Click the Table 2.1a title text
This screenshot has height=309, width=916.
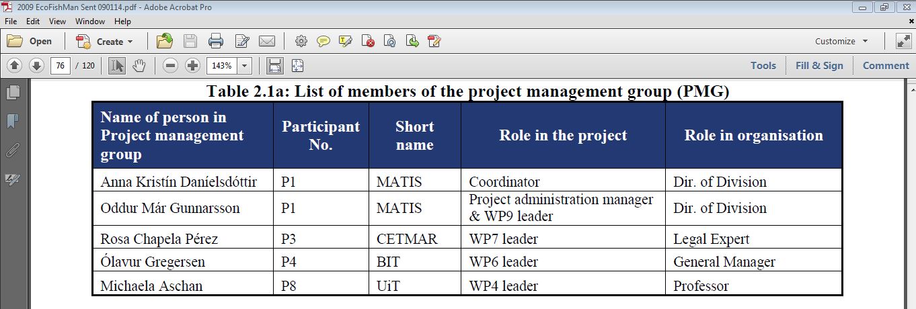click(x=468, y=91)
